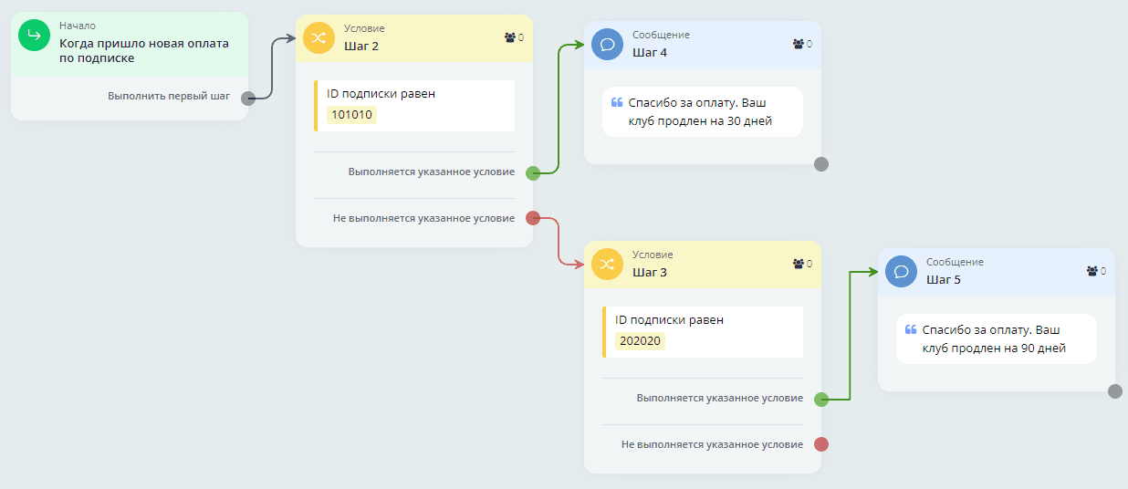The image size is (1128, 489).
Task: Click the gray output connector of the start block
Action: click(x=248, y=98)
